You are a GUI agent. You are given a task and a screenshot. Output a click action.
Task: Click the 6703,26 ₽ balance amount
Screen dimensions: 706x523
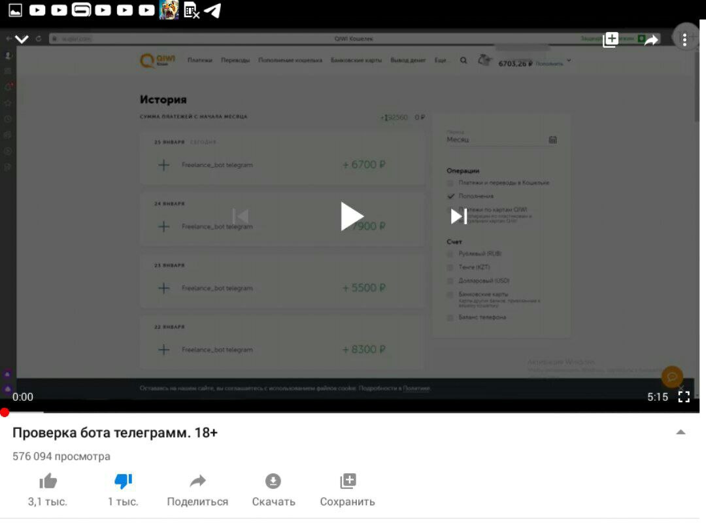point(515,63)
